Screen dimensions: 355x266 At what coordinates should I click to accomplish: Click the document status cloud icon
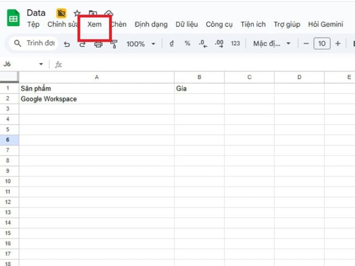(x=108, y=13)
